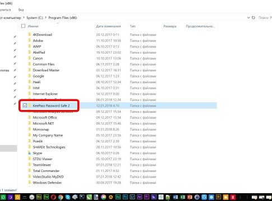Click the folder icon beside TeamViewer
This screenshot has width=272, height=201.
click(29, 165)
